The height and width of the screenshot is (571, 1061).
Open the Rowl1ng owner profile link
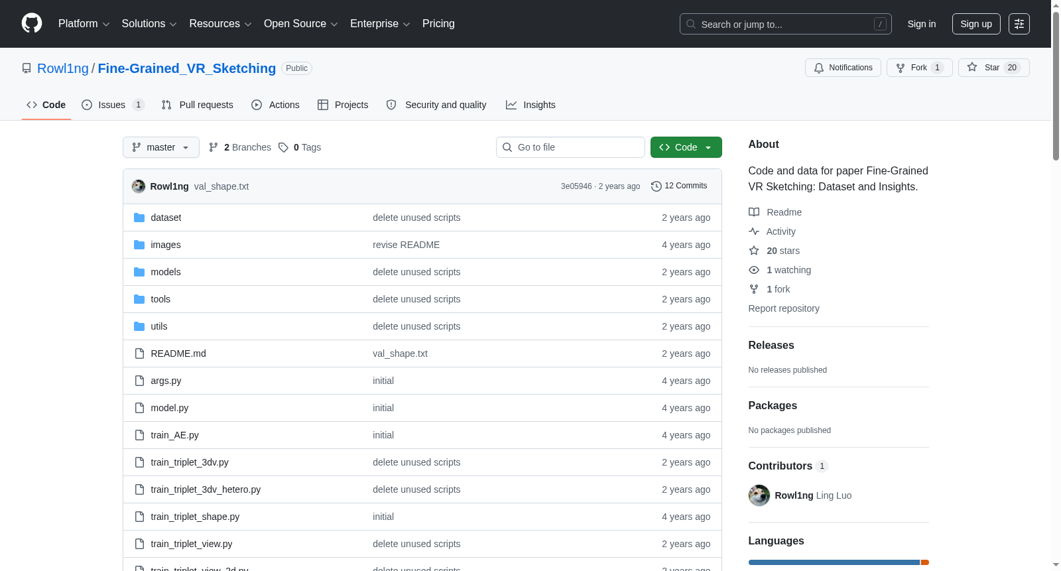63,68
